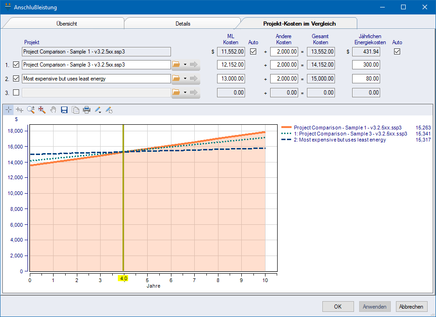The width and height of the screenshot is (436, 317).
Task: Choose the magnifier zoom tool
Action: [x=31, y=110]
